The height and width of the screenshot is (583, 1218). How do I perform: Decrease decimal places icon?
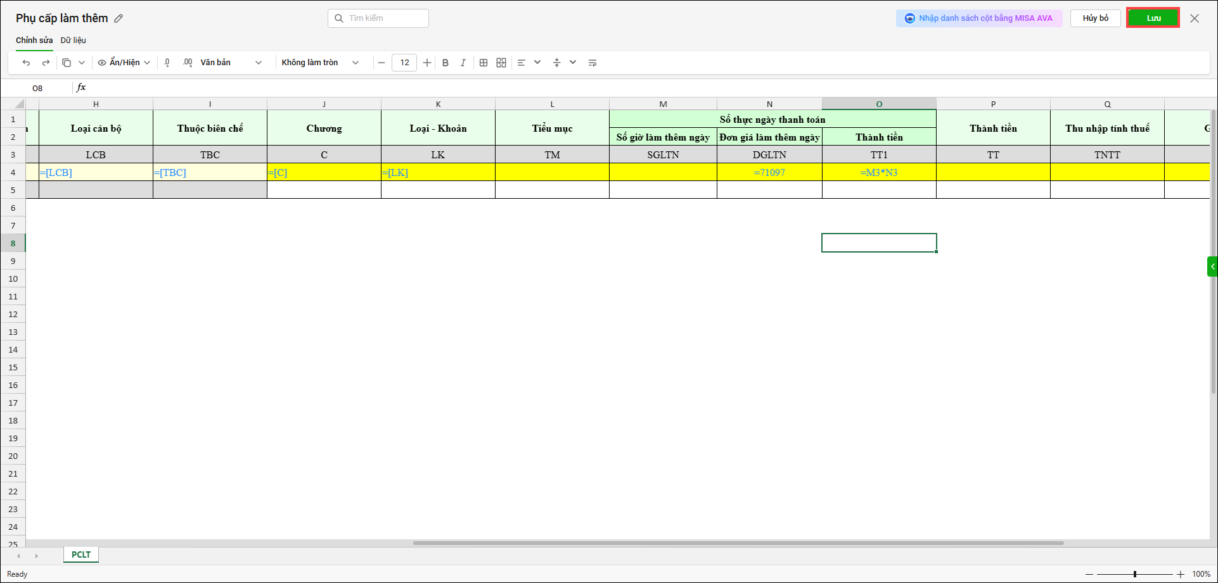[x=167, y=63]
